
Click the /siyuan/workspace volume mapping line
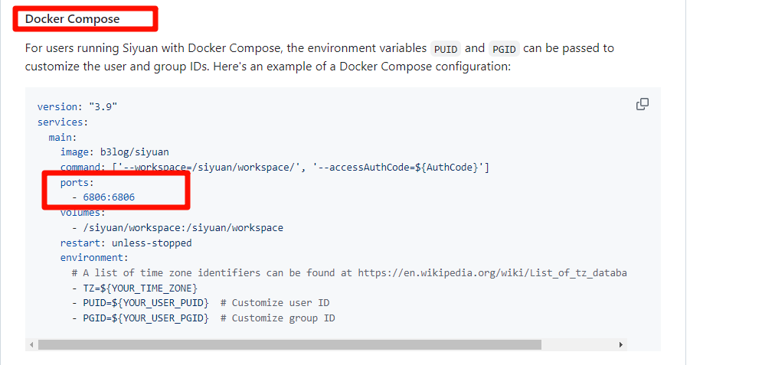point(177,228)
